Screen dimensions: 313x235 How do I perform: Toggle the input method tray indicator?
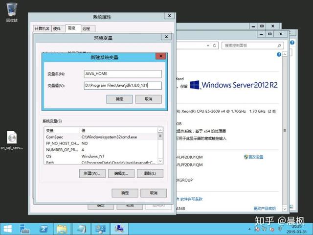point(280,229)
